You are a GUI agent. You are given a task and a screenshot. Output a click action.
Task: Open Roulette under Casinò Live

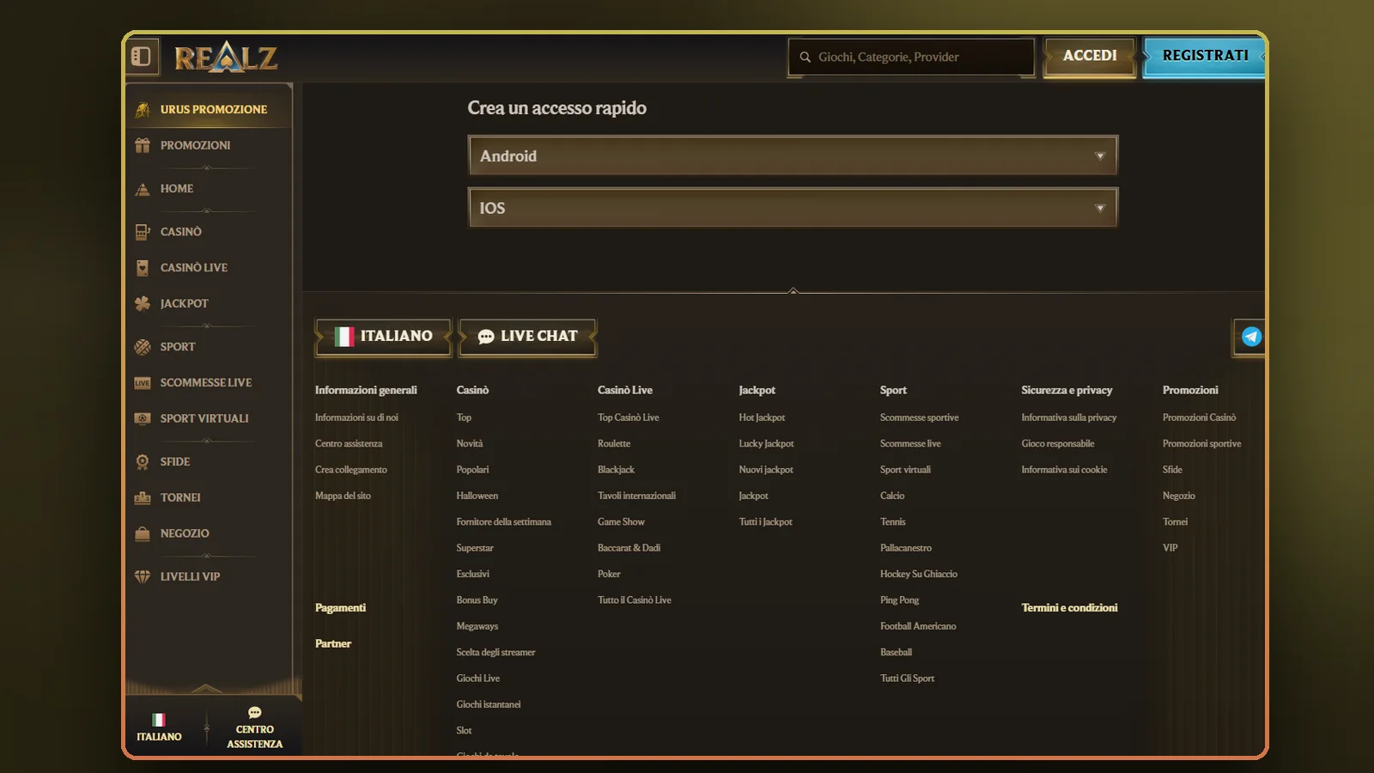(614, 444)
